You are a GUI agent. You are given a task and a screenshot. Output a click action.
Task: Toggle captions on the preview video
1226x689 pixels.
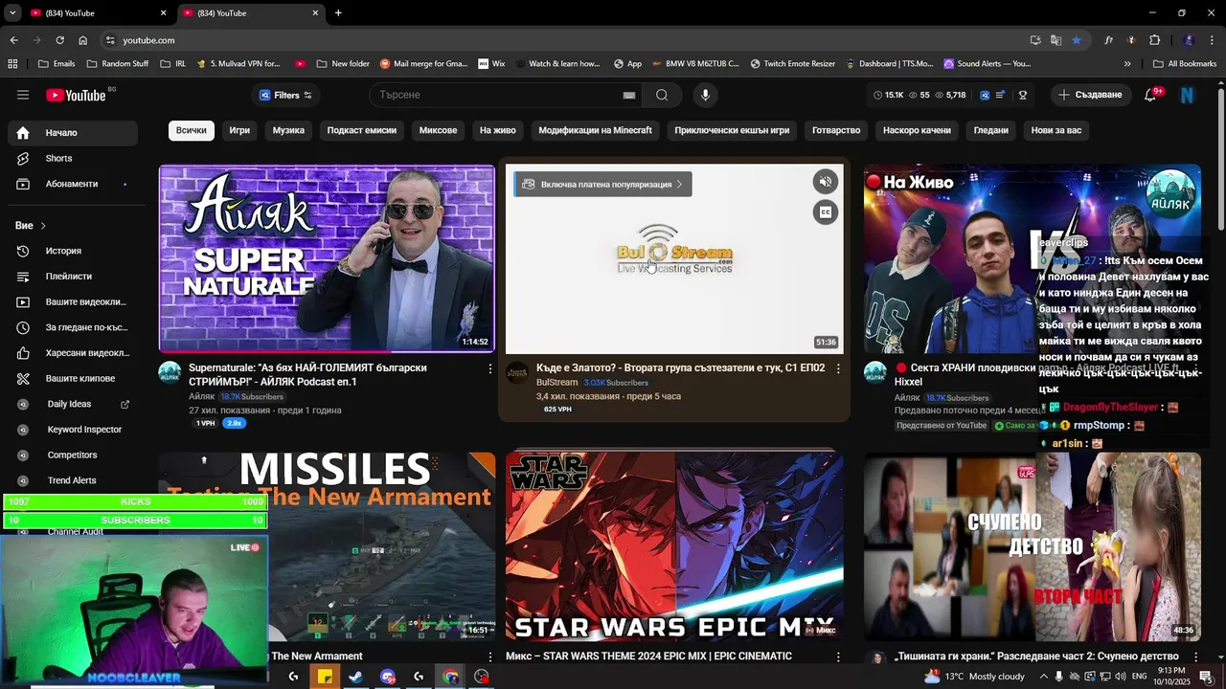(x=826, y=212)
